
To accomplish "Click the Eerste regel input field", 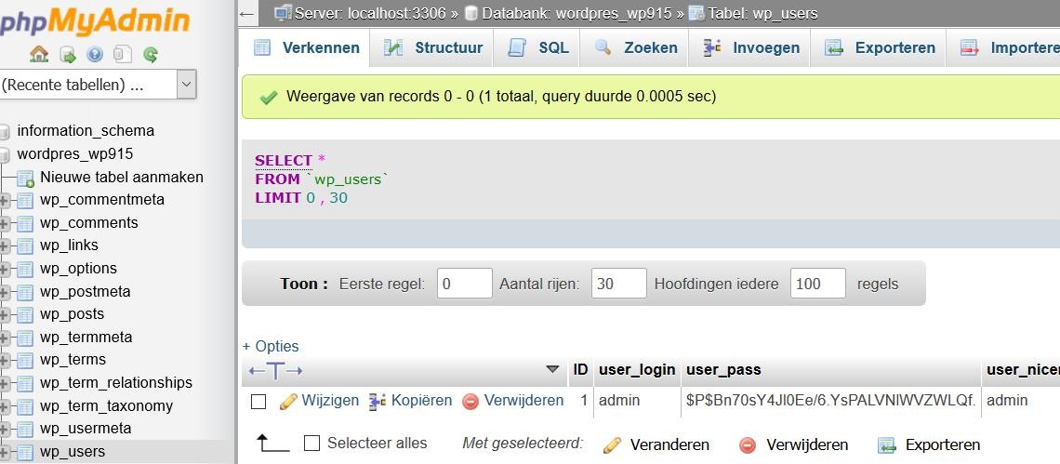I will (x=464, y=284).
